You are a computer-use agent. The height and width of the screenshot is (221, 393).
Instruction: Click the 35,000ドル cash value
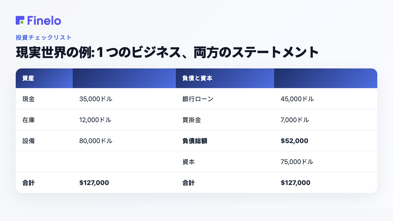(96, 99)
